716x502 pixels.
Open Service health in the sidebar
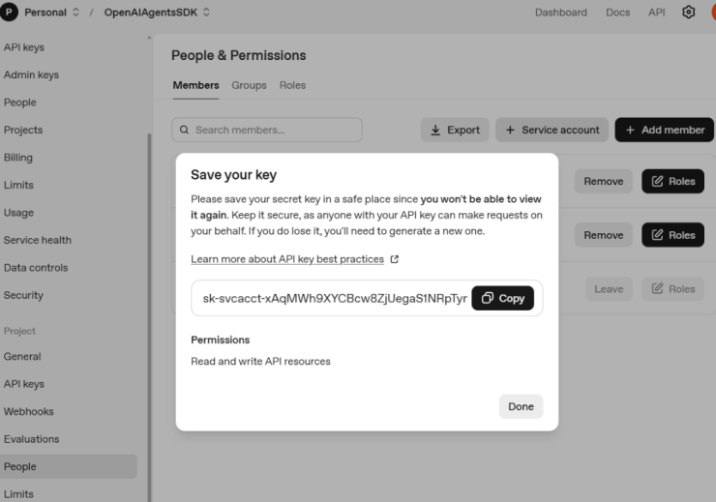[x=38, y=240]
